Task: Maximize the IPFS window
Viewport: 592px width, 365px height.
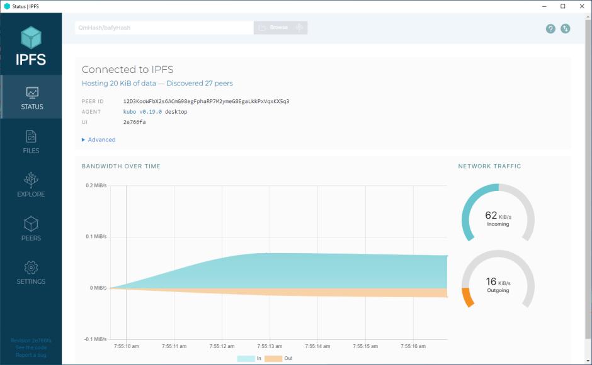Action: pos(563,6)
